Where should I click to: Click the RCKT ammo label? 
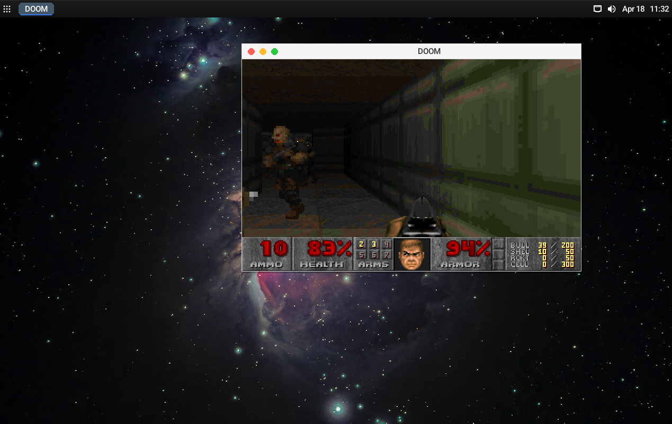520,258
